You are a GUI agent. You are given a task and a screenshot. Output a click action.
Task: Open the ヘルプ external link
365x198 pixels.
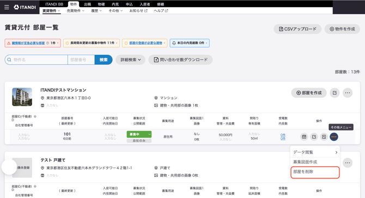pos(161,11)
